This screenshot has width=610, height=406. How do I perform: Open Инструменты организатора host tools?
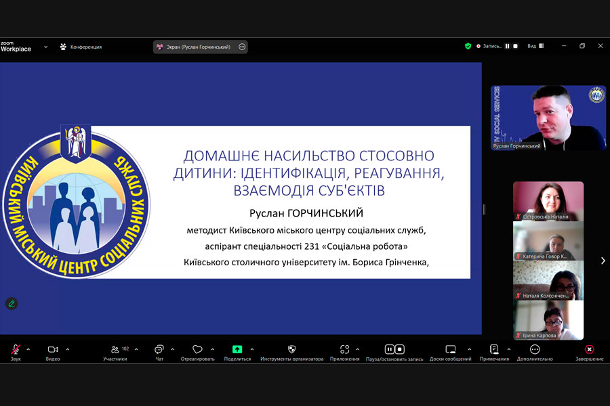click(291, 350)
